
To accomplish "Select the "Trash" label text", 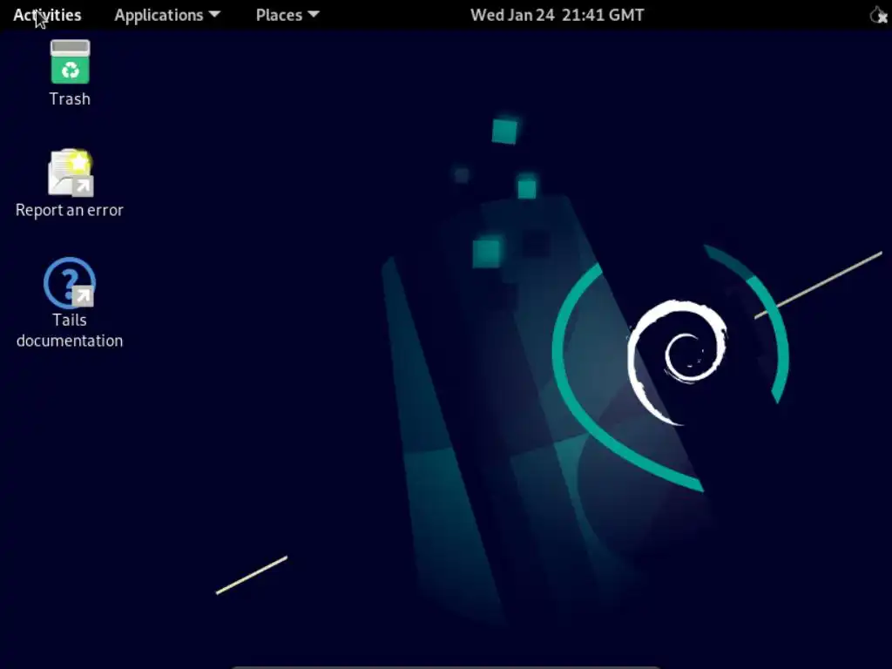I will coord(70,99).
